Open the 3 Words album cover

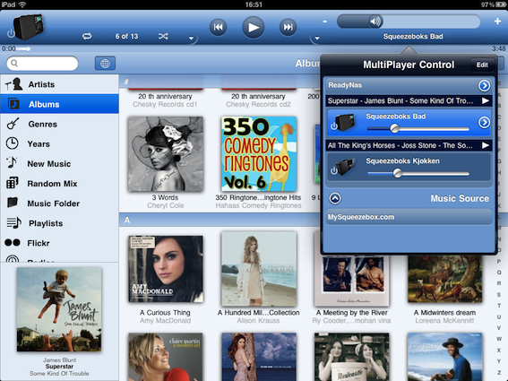pyautogui.click(x=165, y=154)
